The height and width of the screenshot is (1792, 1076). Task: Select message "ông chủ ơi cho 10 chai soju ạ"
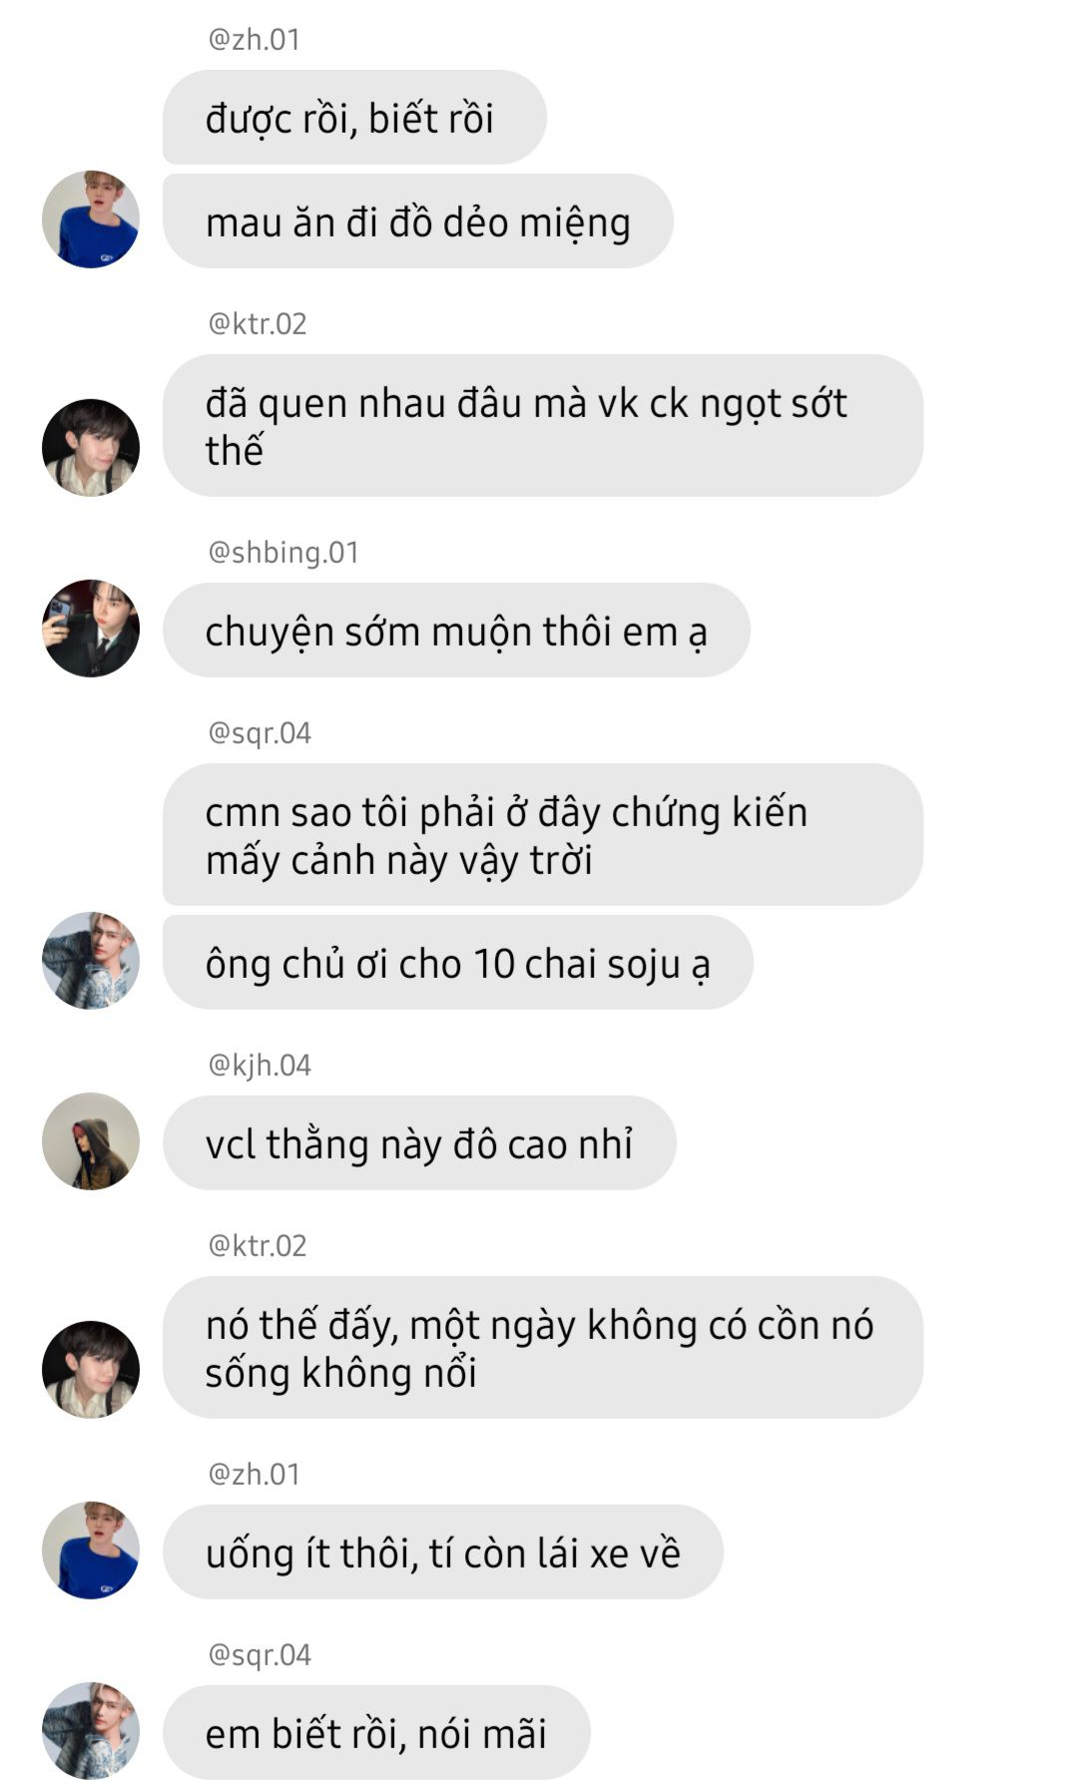(458, 963)
